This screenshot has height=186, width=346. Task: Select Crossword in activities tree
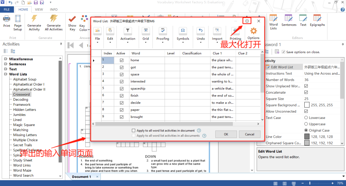(21, 94)
